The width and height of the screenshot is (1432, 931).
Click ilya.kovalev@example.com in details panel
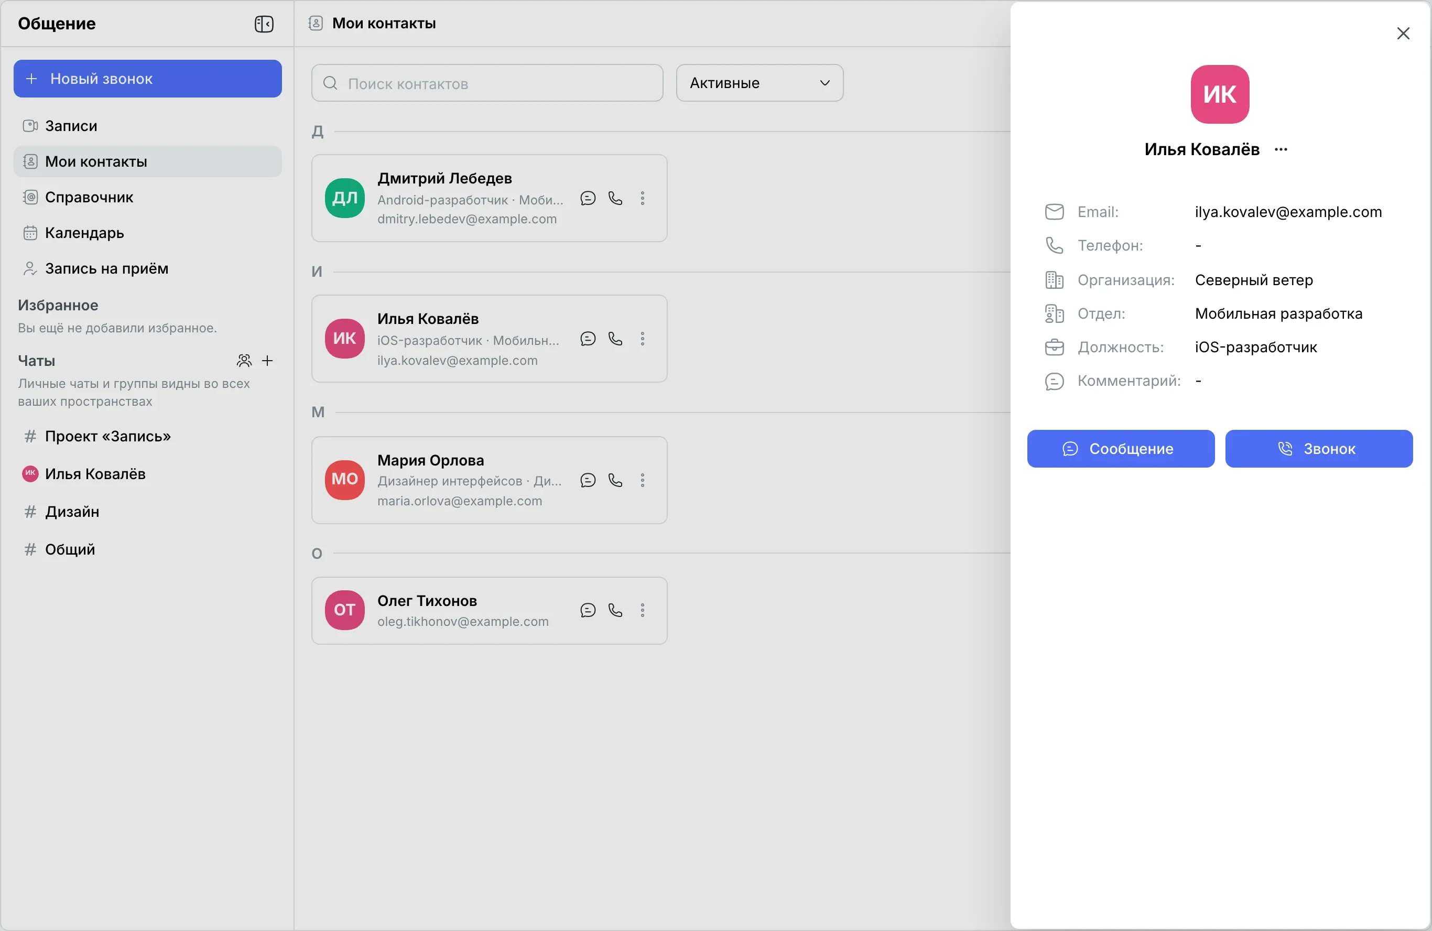(1288, 212)
